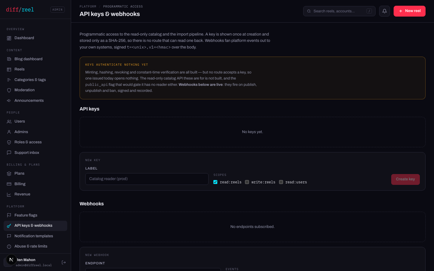Screen dimensions: 434x271
Task: Click the 'API keys' section heading
Action: 90,109
